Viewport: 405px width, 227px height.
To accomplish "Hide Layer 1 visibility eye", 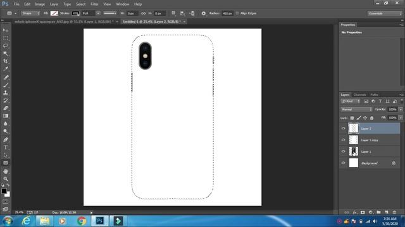I will 343,151.
